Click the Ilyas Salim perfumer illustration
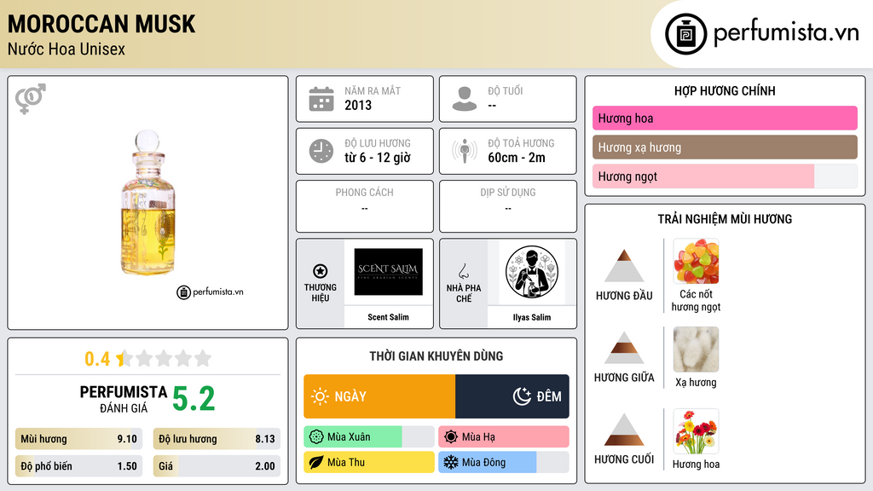873x491 pixels. click(x=532, y=272)
